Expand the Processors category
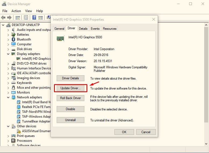This screenshot has width=209, height=153. [8, 141]
